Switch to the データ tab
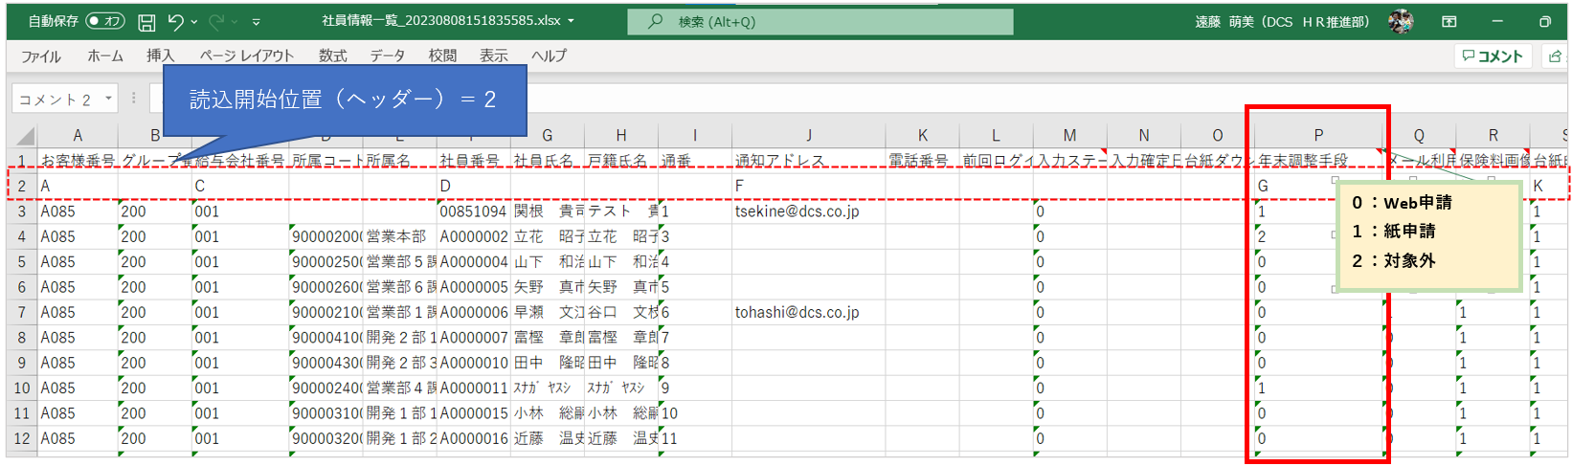 pyautogui.click(x=388, y=56)
